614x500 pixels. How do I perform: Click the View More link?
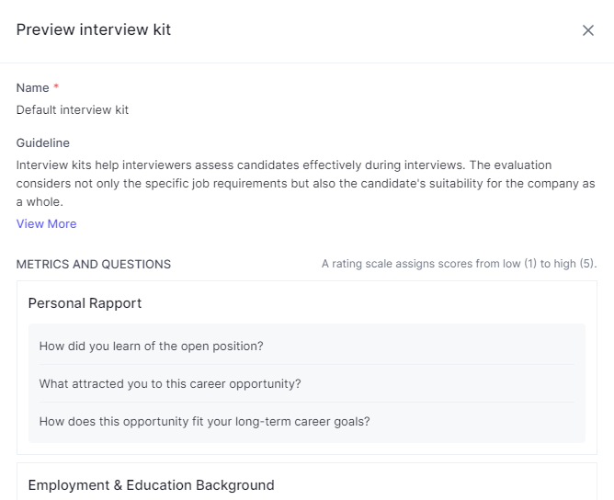tap(46, 224)
